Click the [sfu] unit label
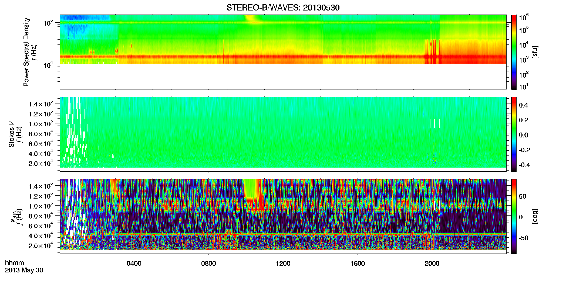This screenshot has width=566, height=291. pos(535,52)
